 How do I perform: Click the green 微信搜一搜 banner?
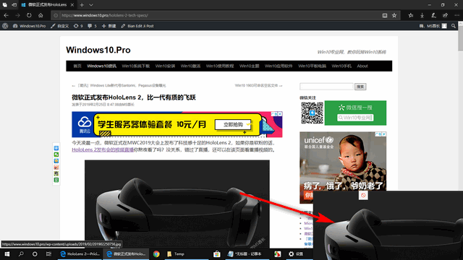(x=355, y=113)
